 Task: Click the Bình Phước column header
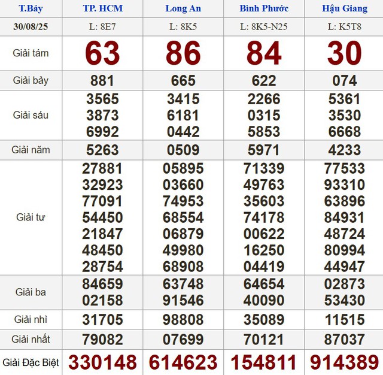pyautogui.click(x=264, y=8)
